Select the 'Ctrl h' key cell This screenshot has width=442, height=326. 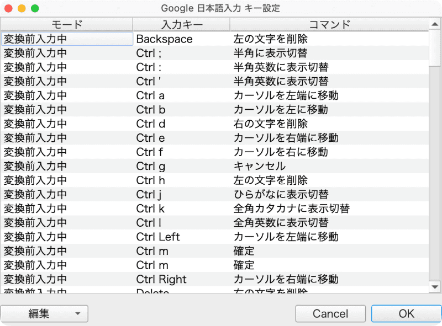181,180
